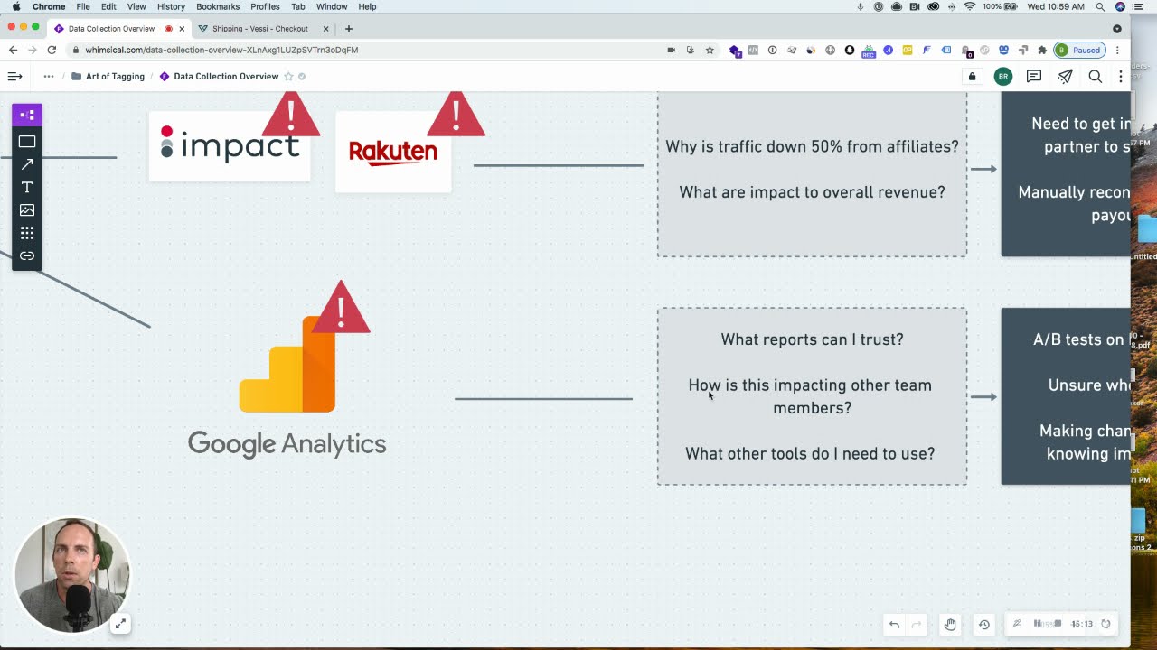Click the presenter webcam thumbnail
1157x650 pixels.
tap(72, 574)
